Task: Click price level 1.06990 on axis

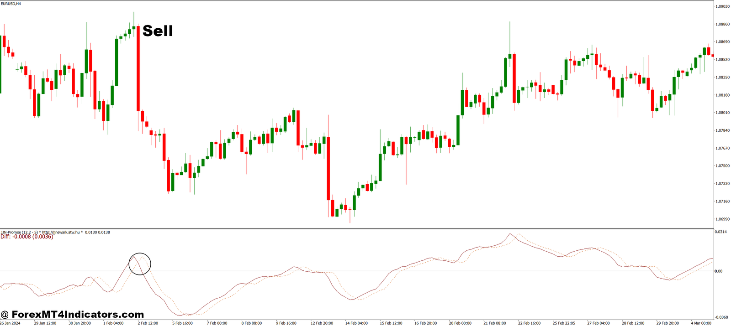Action: (722, 219)
